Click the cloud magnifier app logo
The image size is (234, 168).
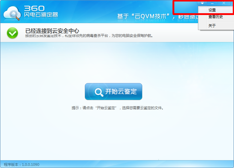pyautogui.click(x=12, y=13)
